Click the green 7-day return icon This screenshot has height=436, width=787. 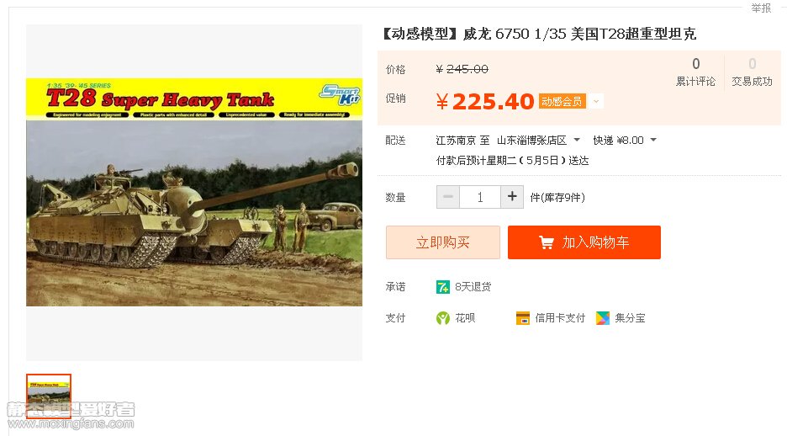point(442,287)
